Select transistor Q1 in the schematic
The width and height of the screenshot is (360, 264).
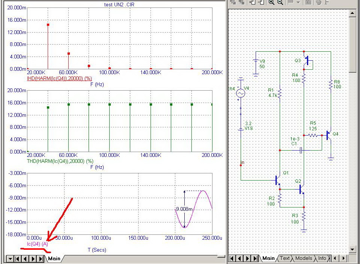pyautogui.click(x=278, y=180)
